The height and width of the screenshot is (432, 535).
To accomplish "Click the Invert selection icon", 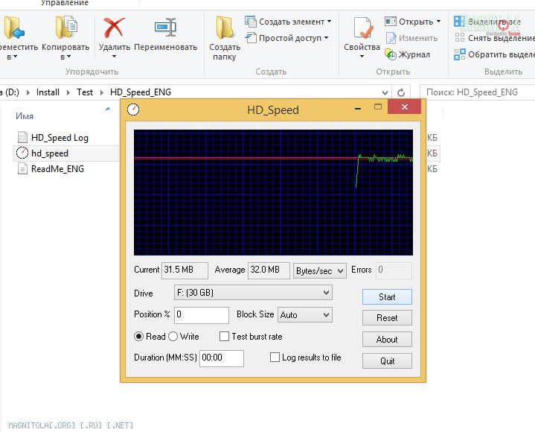I will point(459,54).
